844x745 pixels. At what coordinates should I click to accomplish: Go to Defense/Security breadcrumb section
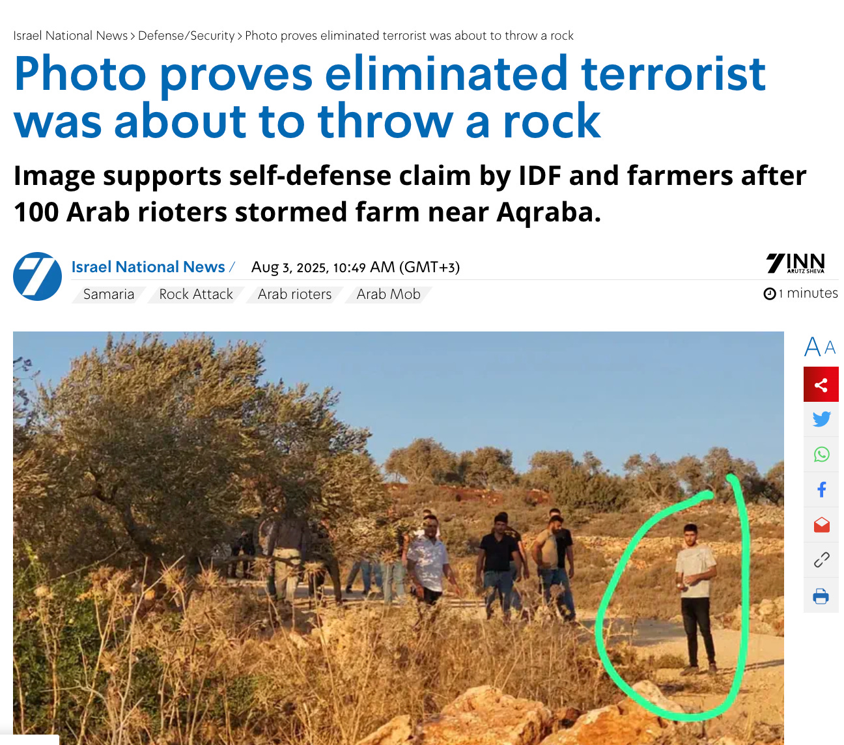click(x=186, y=36)
